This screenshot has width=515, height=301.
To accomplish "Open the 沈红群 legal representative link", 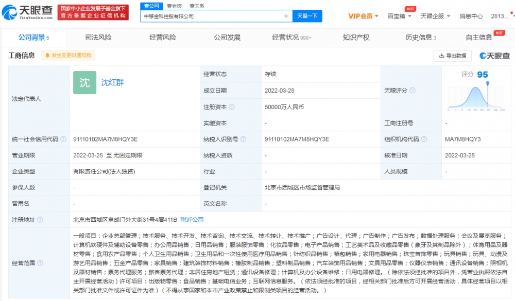I will (x=112, y=82).
